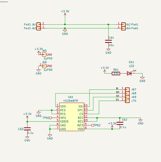This screenshot has height=162, width=161.
Task: Click test point TP62 circle
Action: click(x=92, y=126)
